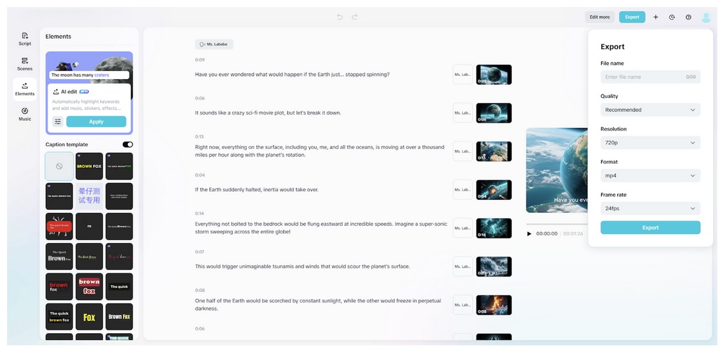Click the redo arrow icon
726x355 pixels.
coord(355,17)
